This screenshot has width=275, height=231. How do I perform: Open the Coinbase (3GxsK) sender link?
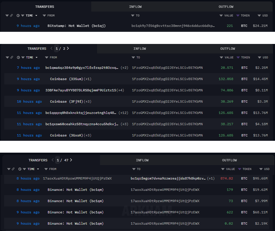coord(66,135)
